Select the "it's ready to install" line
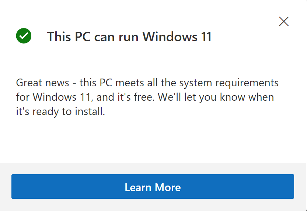Screen dimensions: 307x211 point(61,112)
